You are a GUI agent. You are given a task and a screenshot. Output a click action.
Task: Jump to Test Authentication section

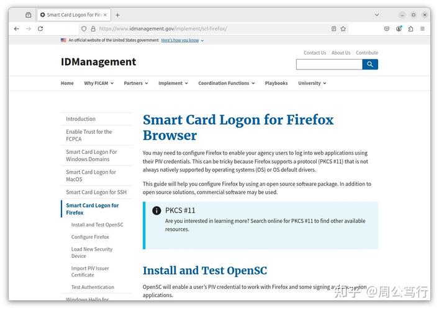click(93, 287)
